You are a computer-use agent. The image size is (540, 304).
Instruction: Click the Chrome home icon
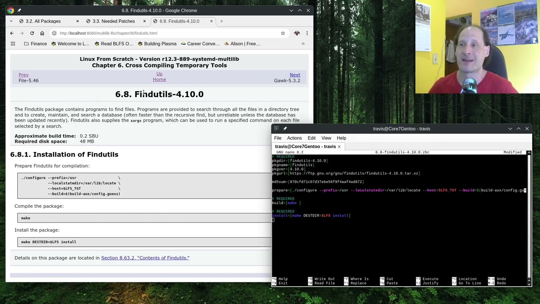pos(42,33)
